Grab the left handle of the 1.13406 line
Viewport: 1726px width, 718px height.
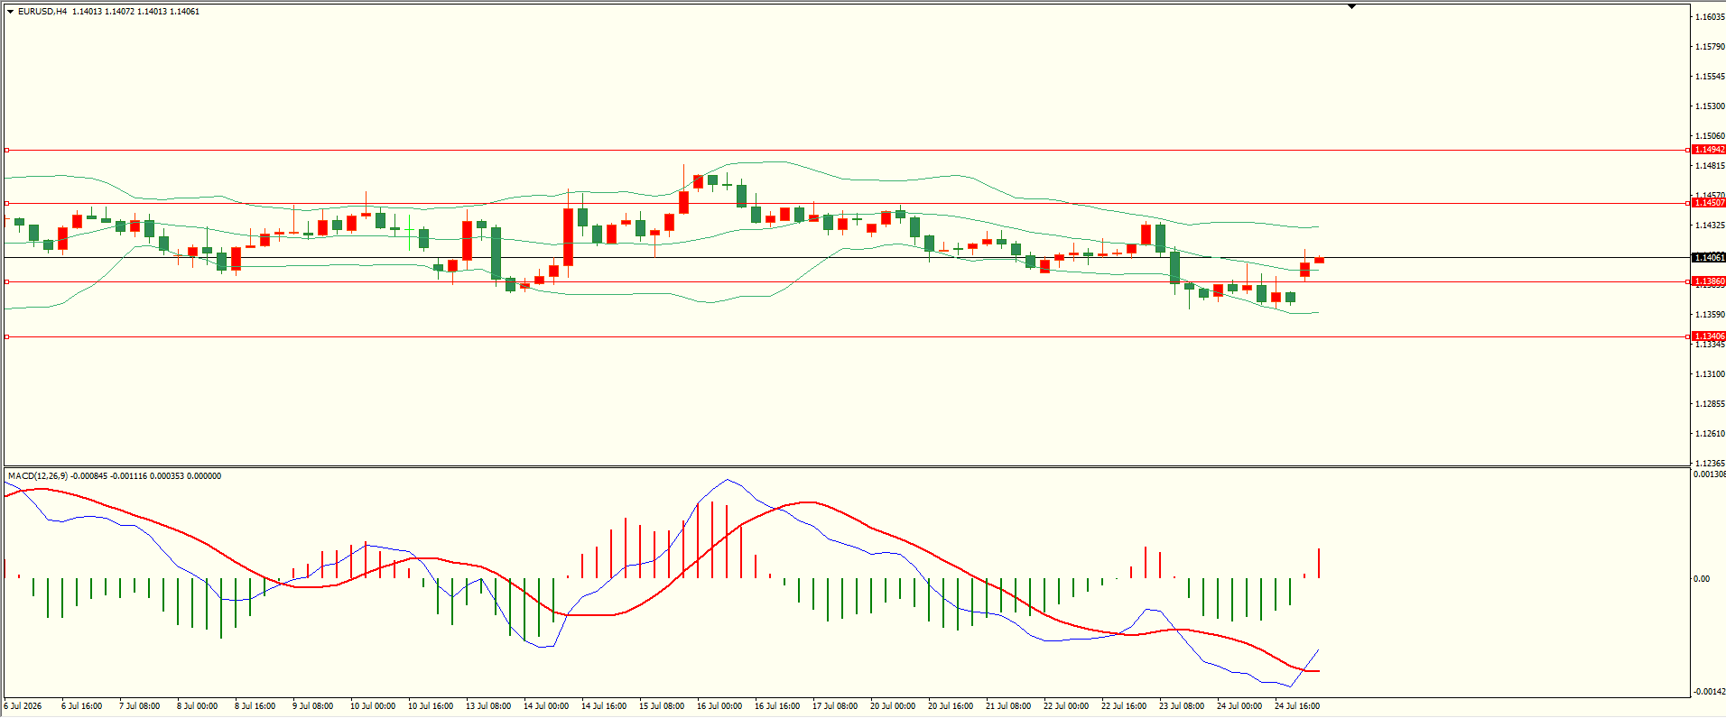pyautogui.click(x=6, y=336)
